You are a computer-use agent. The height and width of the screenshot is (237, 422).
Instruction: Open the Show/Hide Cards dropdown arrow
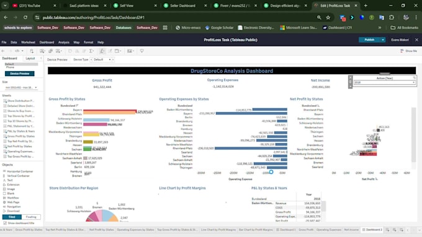[133, 51]
